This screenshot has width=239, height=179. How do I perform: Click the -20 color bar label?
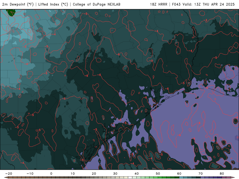[x=9, y=174]
